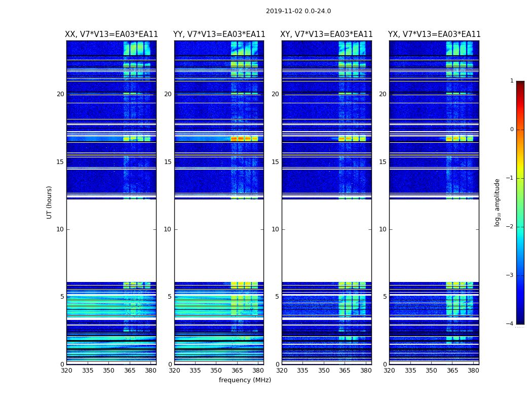Click the XY polarization panel title
Viewport: 532px width, 405px height.
point(327,34)
